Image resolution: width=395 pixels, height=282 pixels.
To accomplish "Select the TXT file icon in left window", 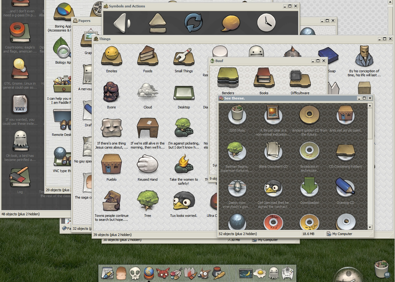I will click(20, 104).
